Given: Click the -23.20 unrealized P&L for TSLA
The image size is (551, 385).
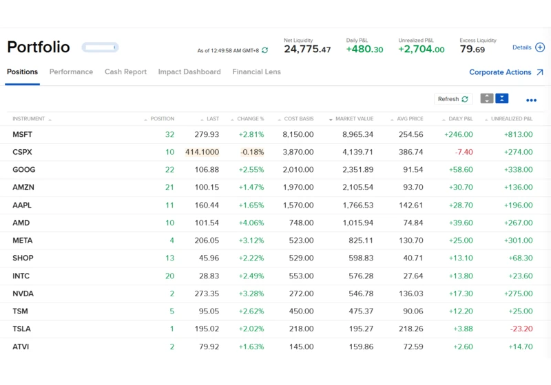Looking at the screenshot, I should (521, 329).
